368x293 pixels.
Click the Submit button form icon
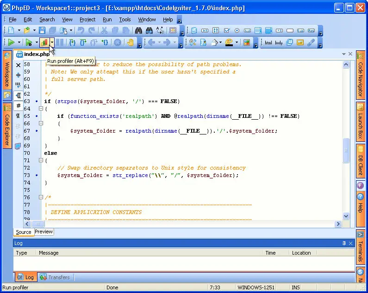click(x=300, y=31)
